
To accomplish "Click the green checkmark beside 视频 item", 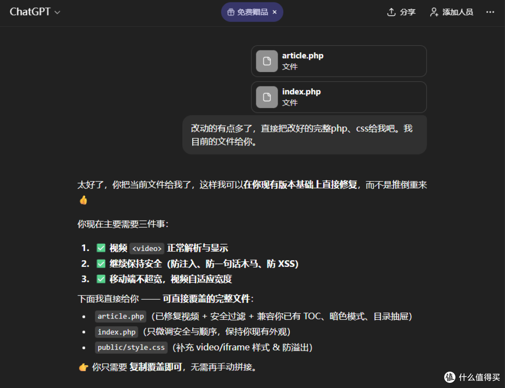I will [101, 248].
